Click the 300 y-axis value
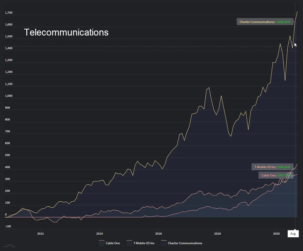Screen dimensions: 303x251 click(8, 179)
